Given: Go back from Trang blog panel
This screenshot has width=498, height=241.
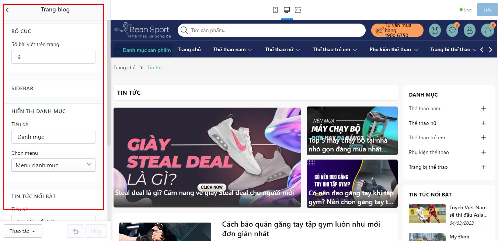Looking at the screenshot, I should 7,10.
